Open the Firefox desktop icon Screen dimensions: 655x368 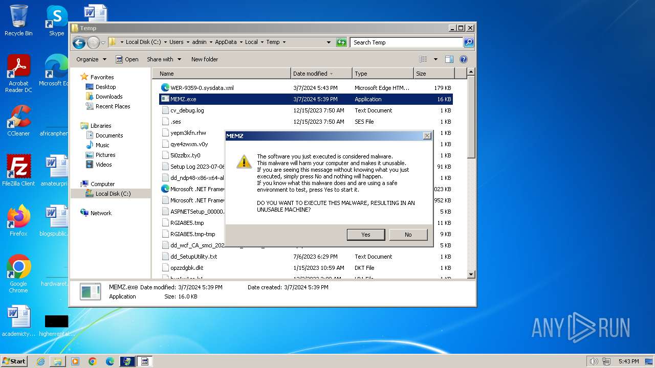coord(18,220)
